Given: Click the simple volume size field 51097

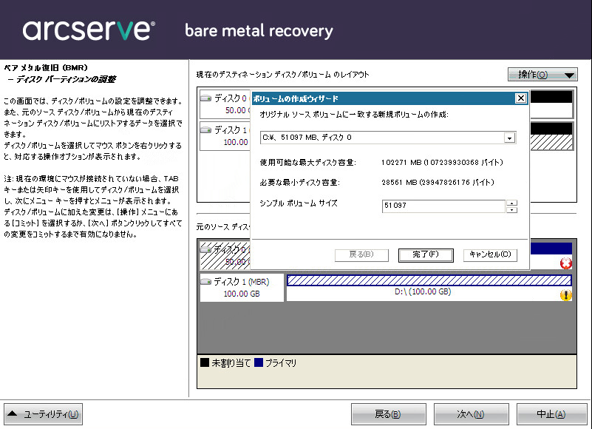Looking at the screenshot, I should pyautogui.click(x=443, y=206).
